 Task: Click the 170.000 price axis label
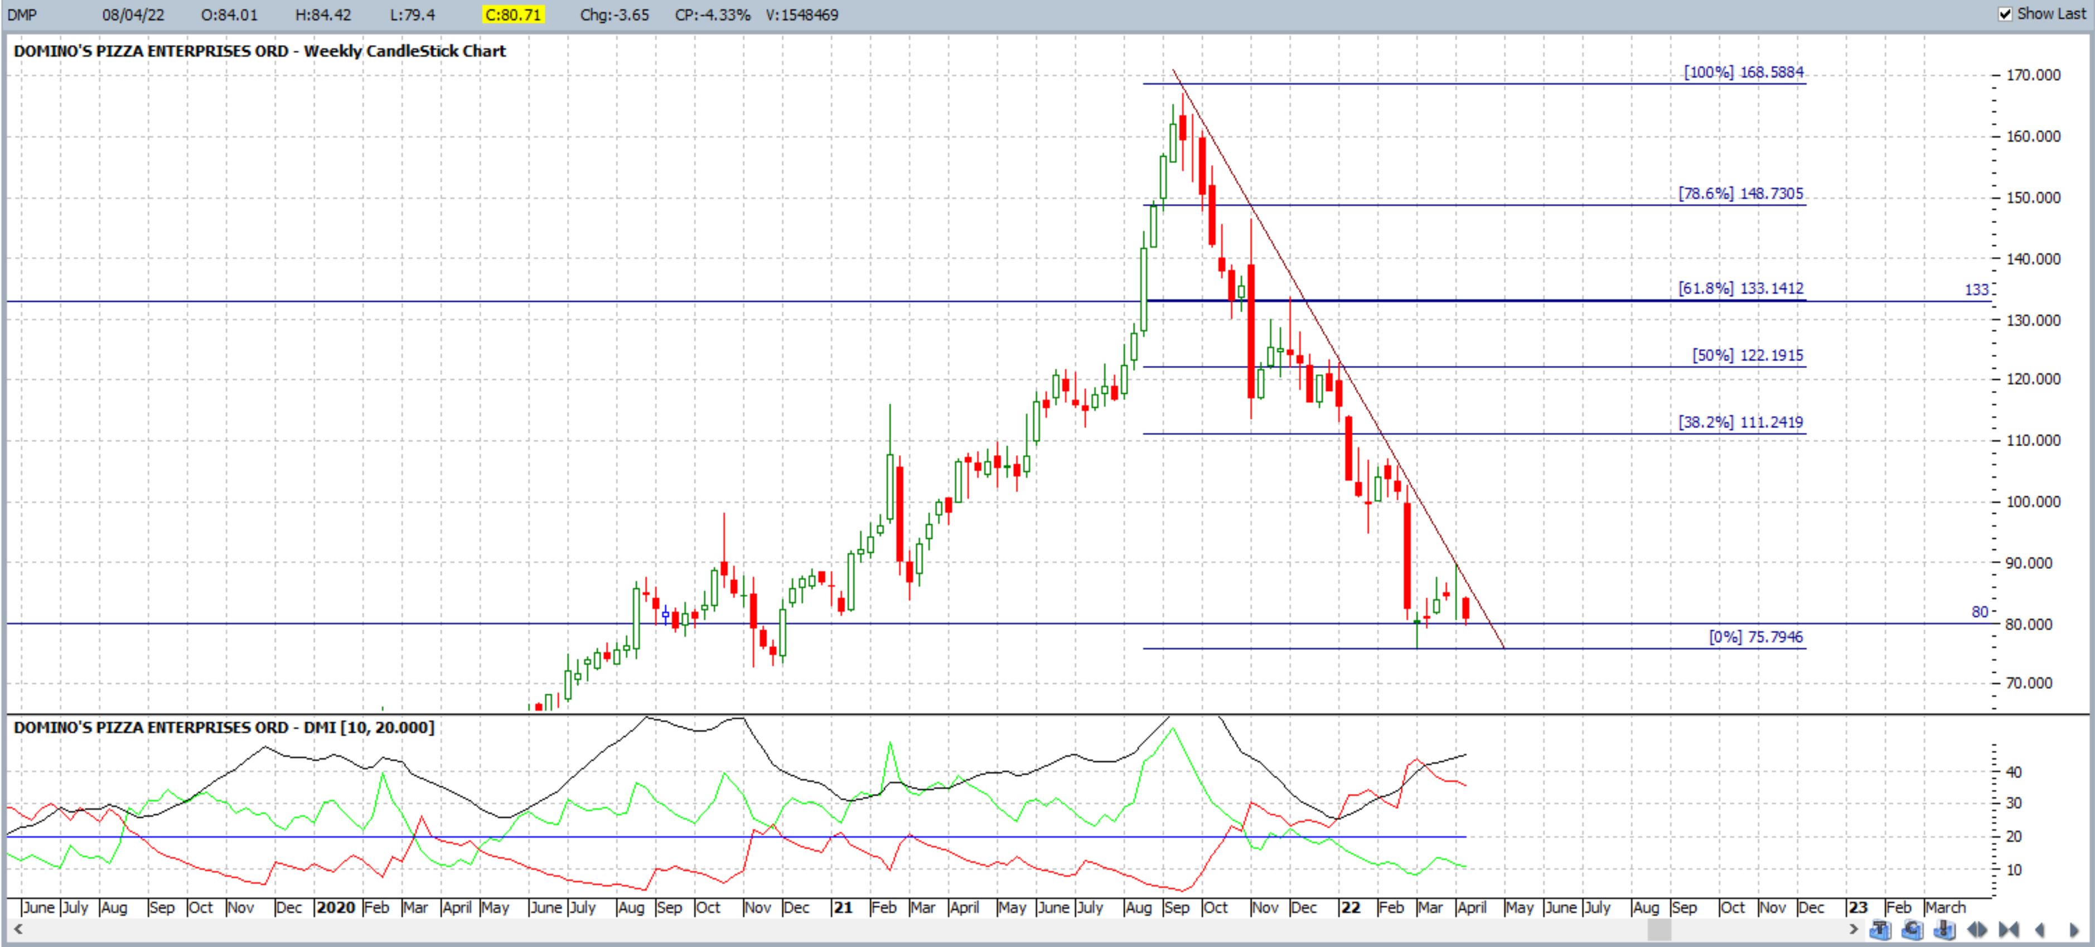(2033, 75)
